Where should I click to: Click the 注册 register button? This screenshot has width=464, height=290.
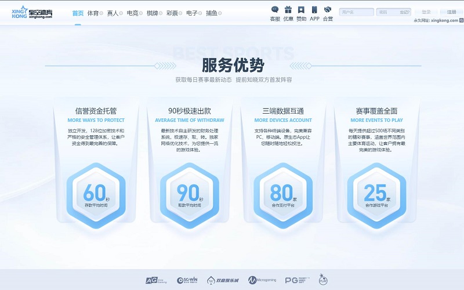(452, 12)
